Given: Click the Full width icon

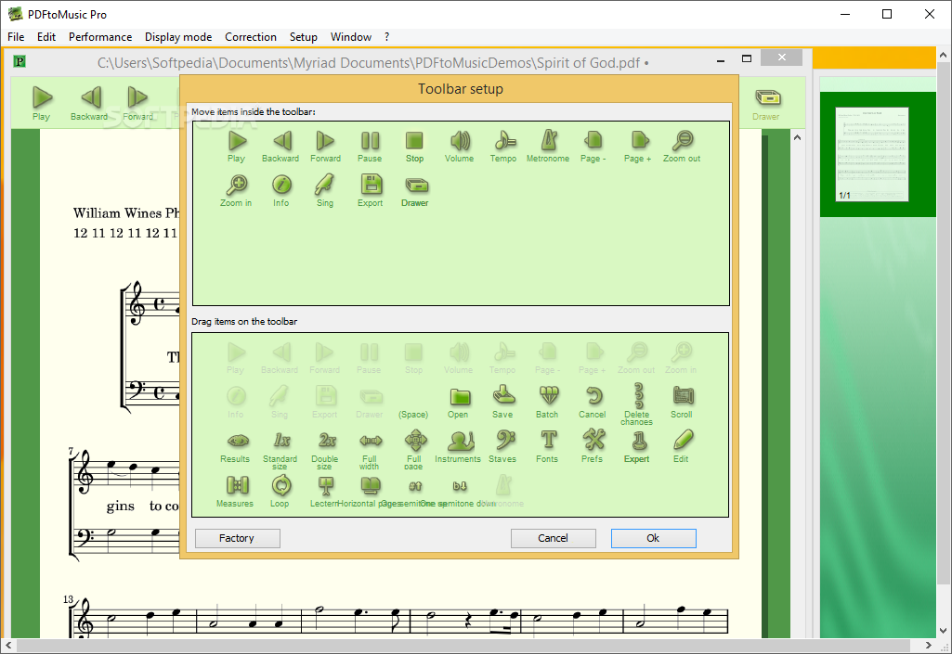Looking at the screenshot, I should [371, 441].
